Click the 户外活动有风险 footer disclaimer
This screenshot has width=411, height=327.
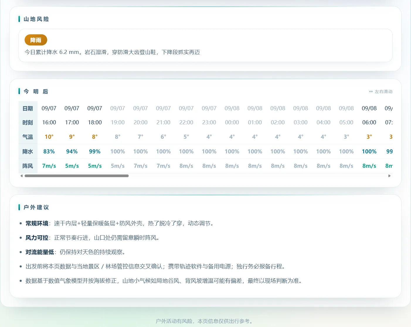click(205, 321)
